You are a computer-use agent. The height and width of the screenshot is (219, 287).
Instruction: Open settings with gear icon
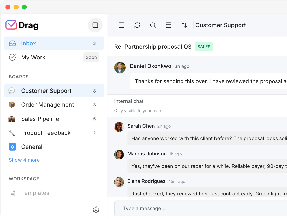96,210
